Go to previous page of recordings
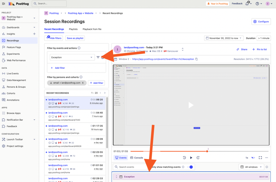This screenshot has height=182, width=276. pos(100,93)
